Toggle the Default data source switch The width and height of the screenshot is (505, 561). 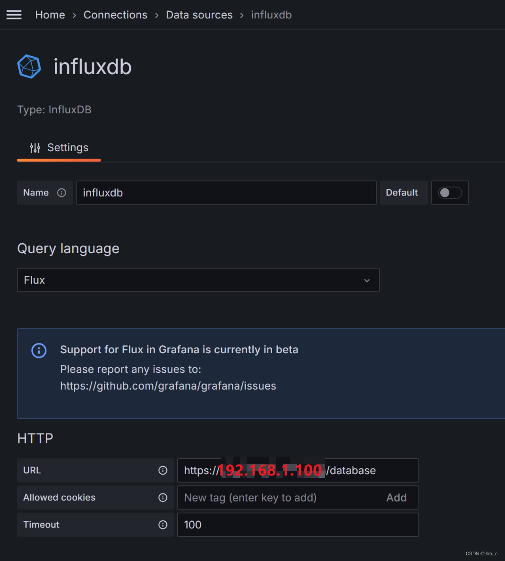coord(450,193)
